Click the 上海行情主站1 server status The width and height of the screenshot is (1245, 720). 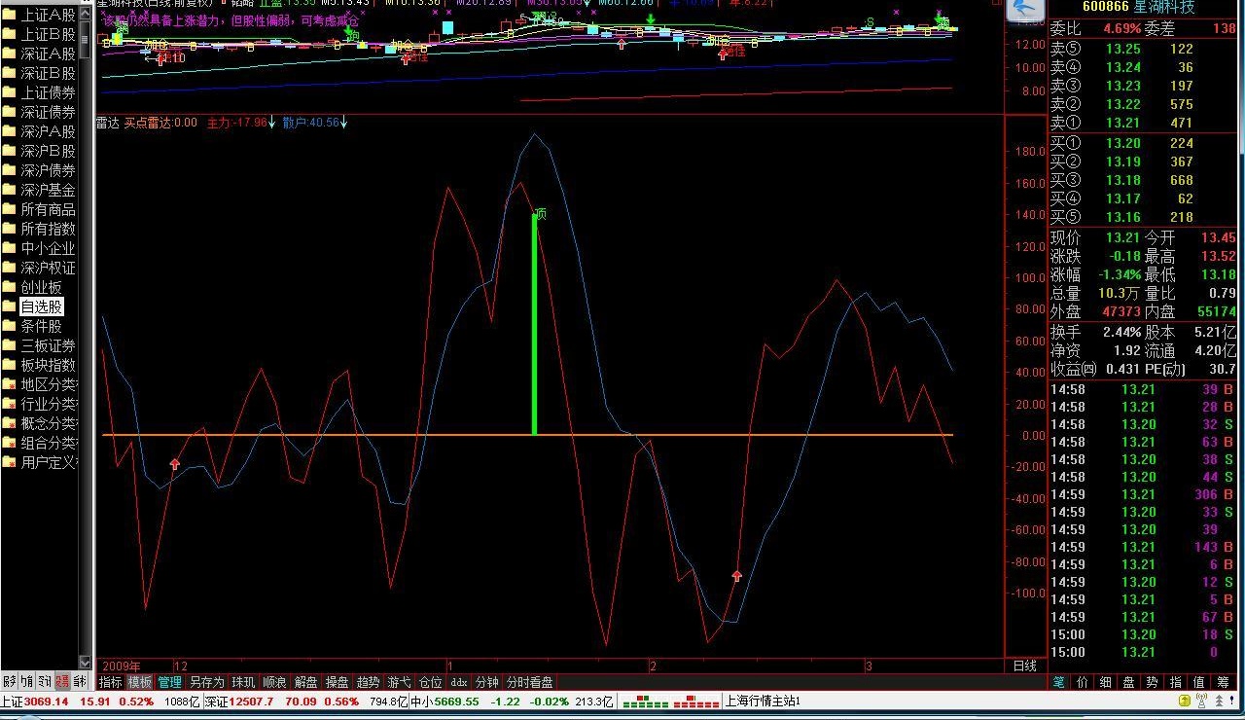point(763,701)
